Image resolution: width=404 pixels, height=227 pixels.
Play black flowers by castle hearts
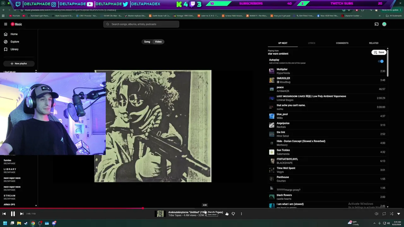point(327,197)
